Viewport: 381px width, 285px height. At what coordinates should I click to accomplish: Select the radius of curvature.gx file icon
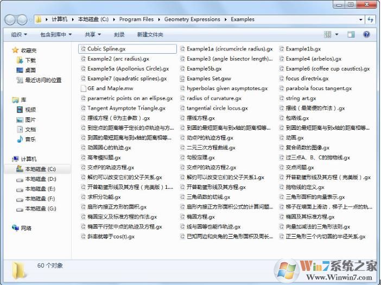pyautogui.click(x=182, y=98)
